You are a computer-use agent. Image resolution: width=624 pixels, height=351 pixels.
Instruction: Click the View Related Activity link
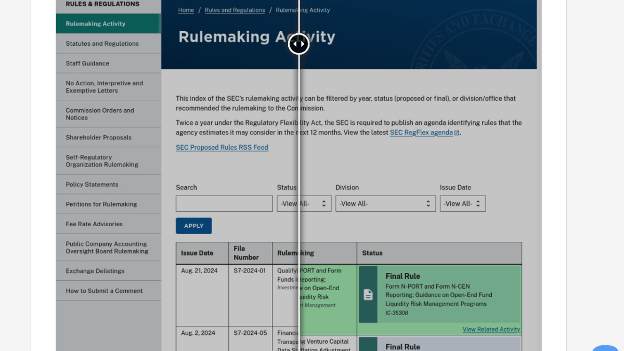click(491, 330)
